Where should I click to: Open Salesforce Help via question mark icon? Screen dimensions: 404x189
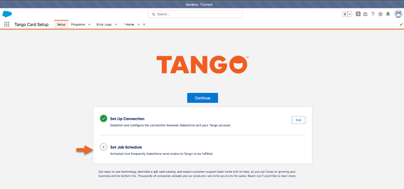(x=373, y=14)
